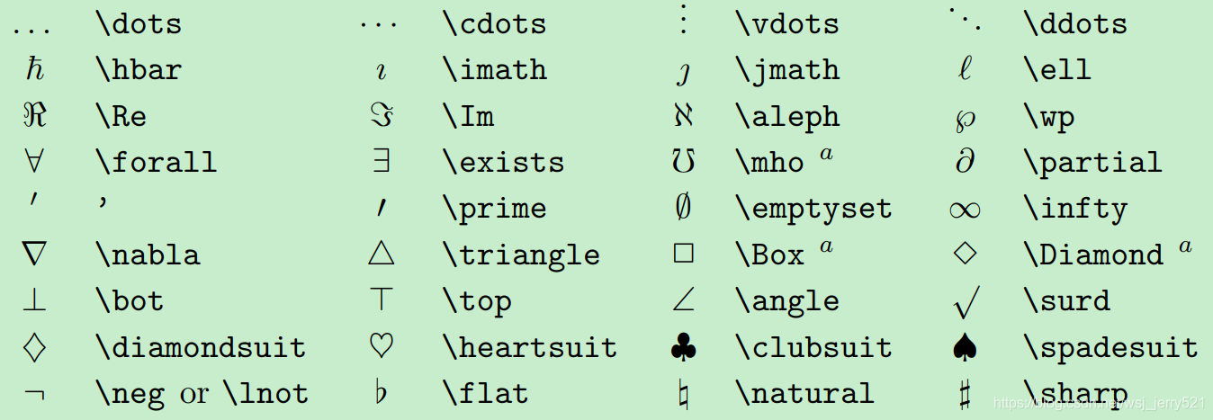Click the \triangle command text
The width and height of the screenshot is (1213, 420).
tap(521, 255)
